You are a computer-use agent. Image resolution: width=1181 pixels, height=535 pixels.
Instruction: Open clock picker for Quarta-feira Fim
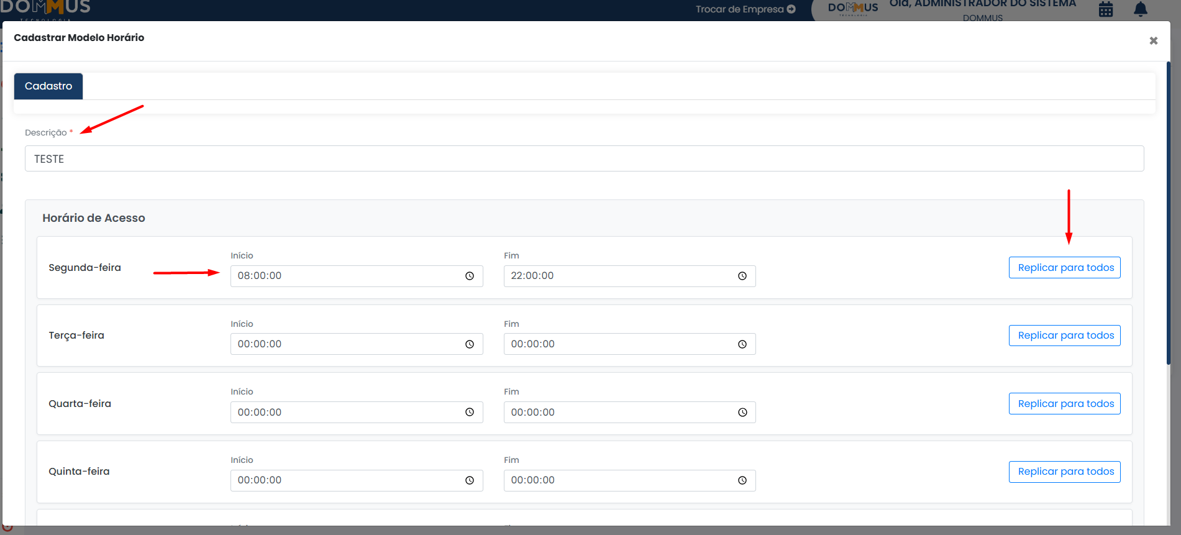point(742,413)
